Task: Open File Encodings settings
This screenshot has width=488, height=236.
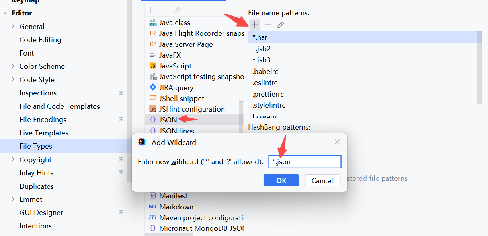Action: click(x=43, y=120)
